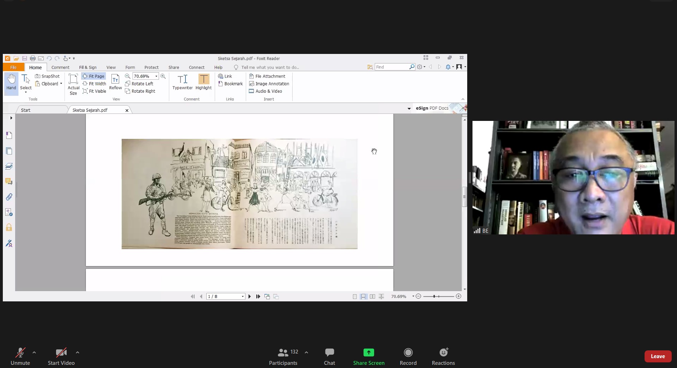
Task: Select the Hand tool
Action: (x=11, y=82)
